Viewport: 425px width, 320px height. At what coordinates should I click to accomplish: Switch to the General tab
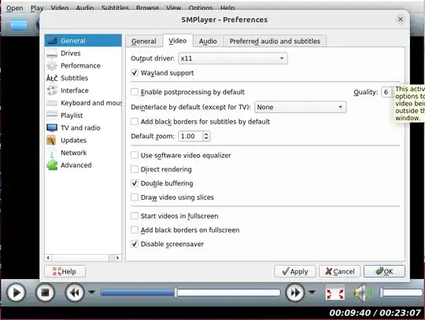pyautogui.click(x=144, y=41)
